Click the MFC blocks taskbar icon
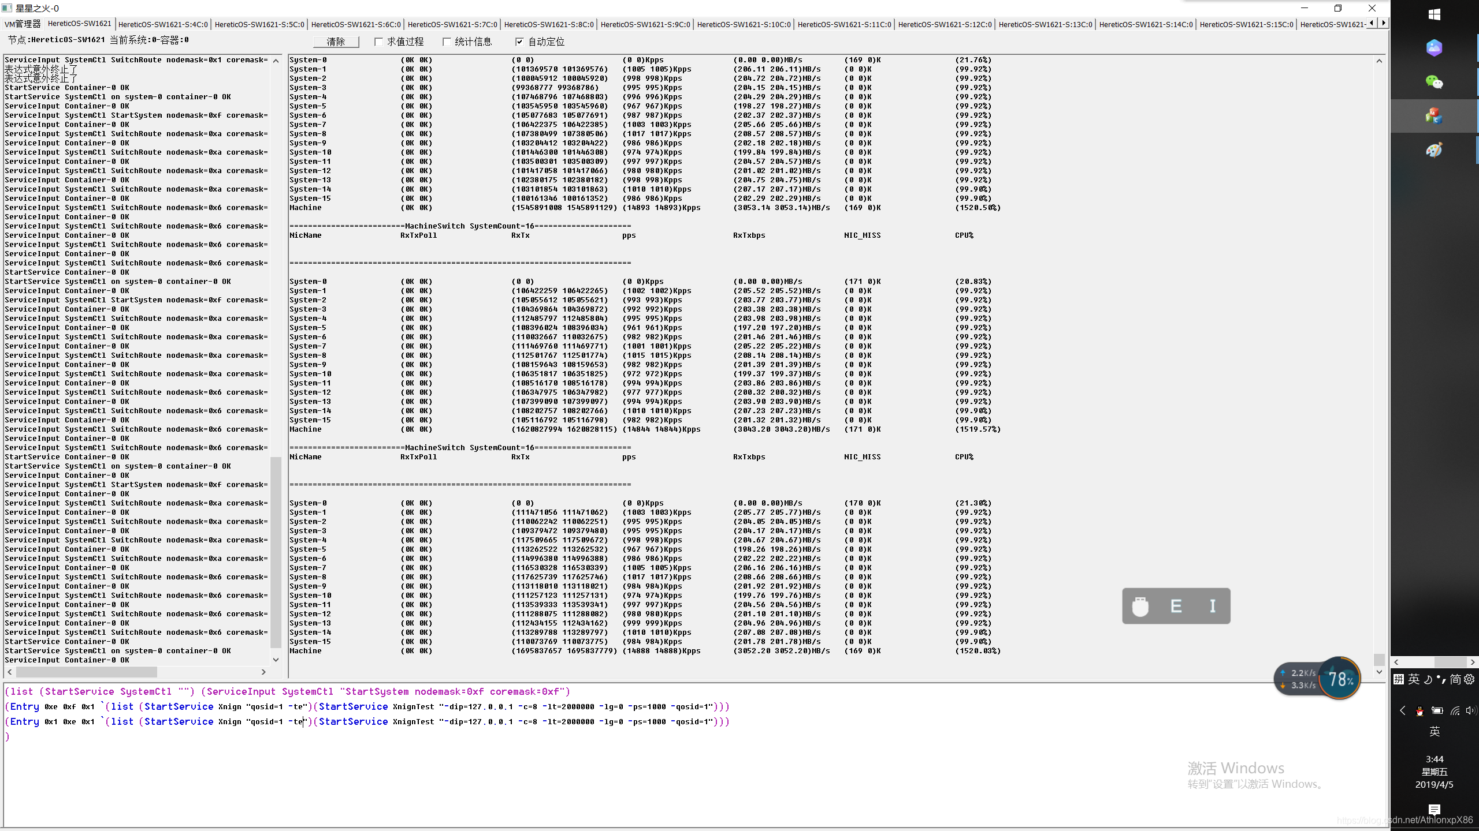 point(1434,116)
